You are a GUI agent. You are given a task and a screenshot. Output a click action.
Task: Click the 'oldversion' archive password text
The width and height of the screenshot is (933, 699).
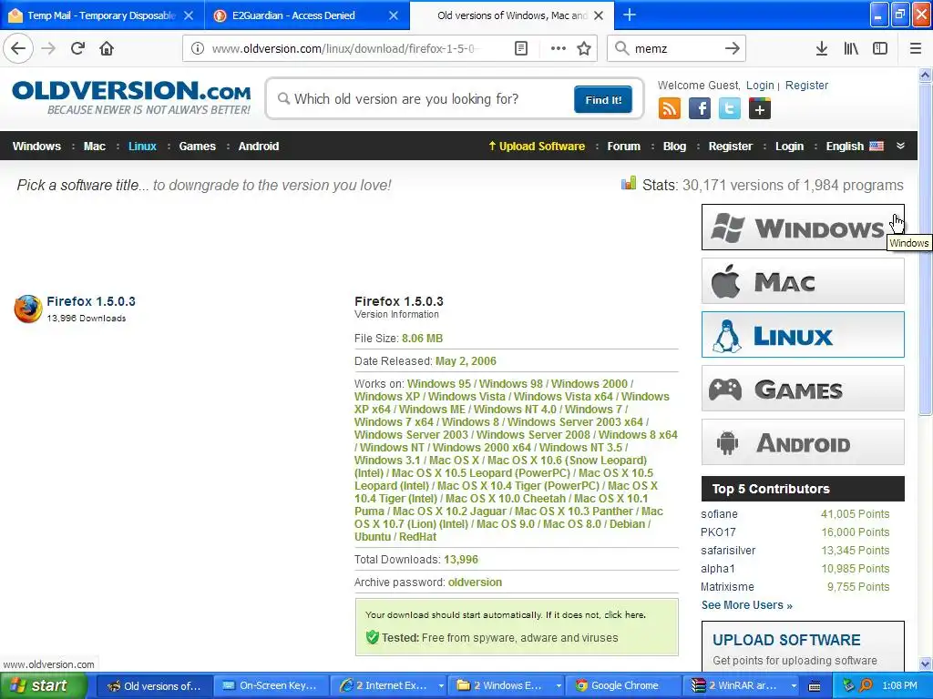pos(475,582)
